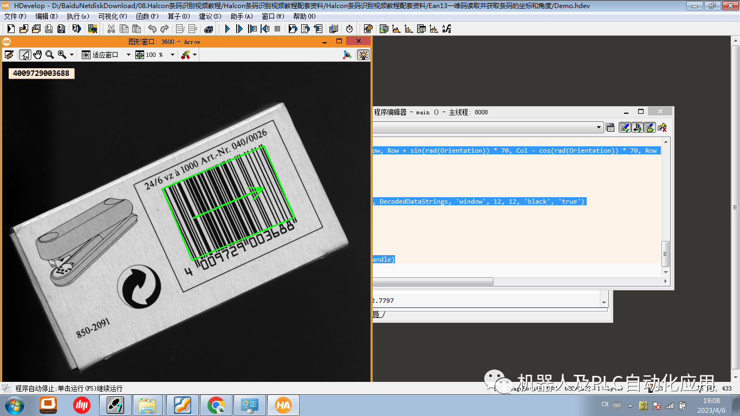
Task: Click the Set Colored palette icon in main toolbar
Action: coord(368,29)
